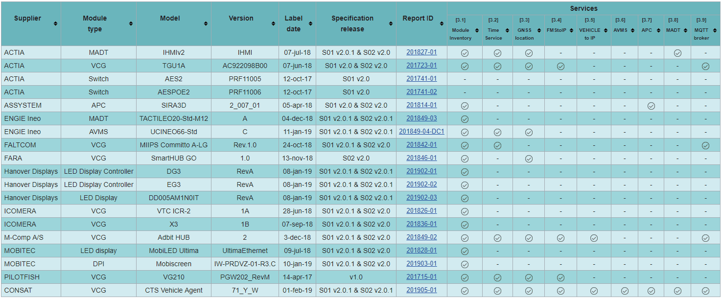Image resolution: width=722 pixels, height=299 pixels.
Task: Open report 201828-01 link
Action: pyautogui.click(x=421, y=251)
